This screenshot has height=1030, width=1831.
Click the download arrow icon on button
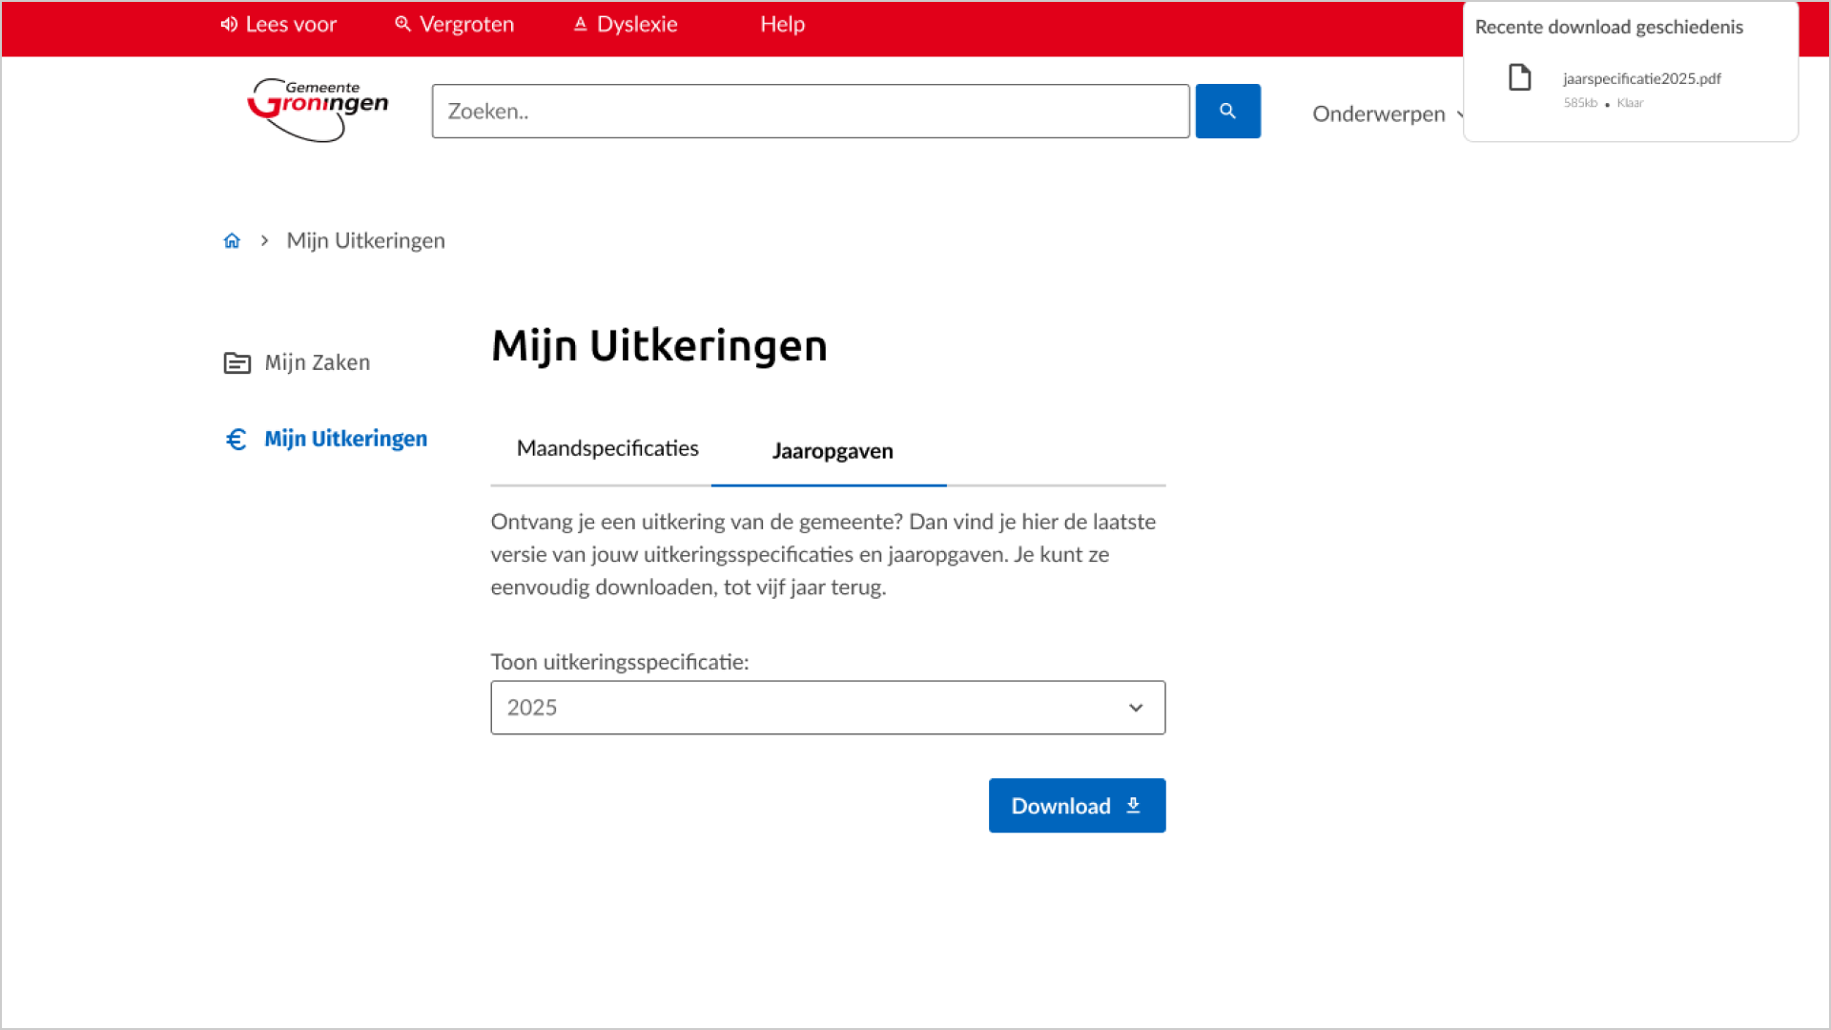click(x=1133, y=805)
